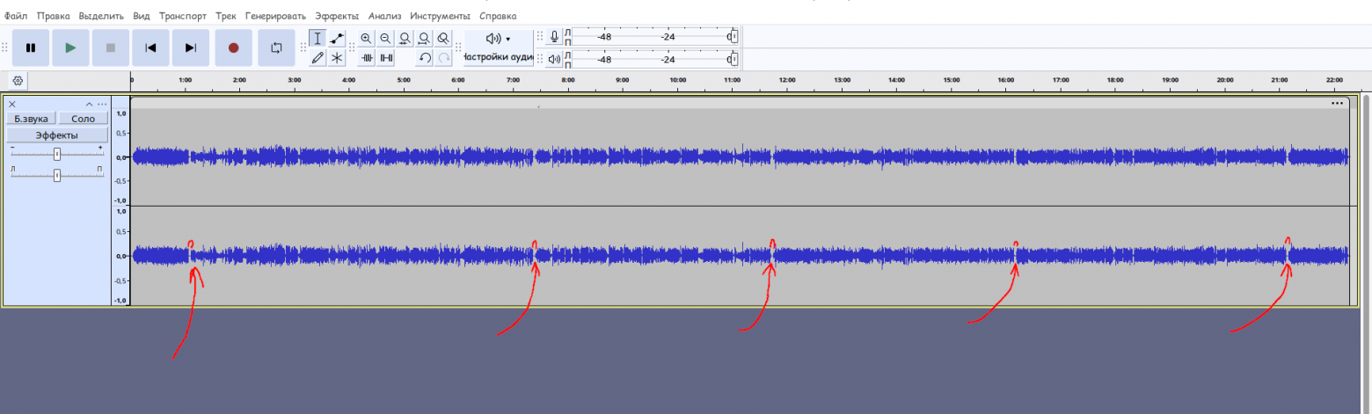Screen dimensions: 1372x414
Task: Click the track gain slider
Action: click(x=57, y=153)
